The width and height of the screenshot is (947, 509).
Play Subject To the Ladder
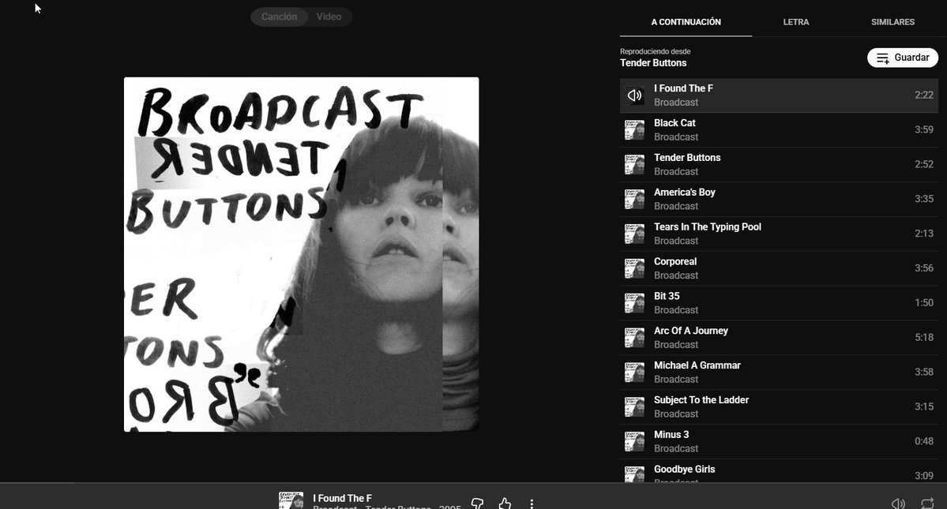tap(779, 407)
